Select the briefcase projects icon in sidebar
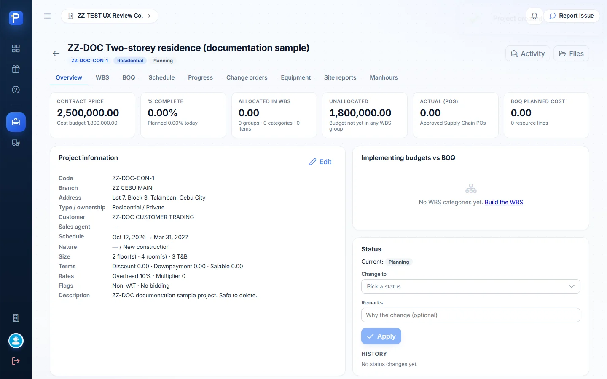Image resolution: width=607 pixels, height=379 pixels. pyautogui.click(x=16, y=122)
